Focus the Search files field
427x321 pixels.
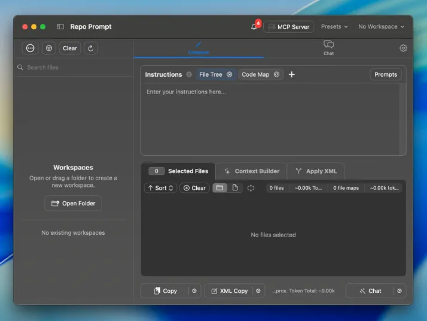click(x=74, y=67)
